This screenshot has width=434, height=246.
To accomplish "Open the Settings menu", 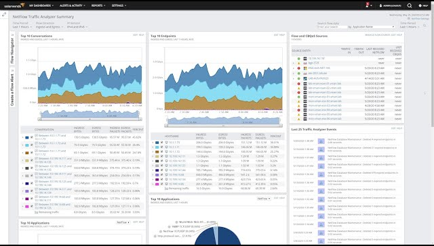I will coord(119,5).
